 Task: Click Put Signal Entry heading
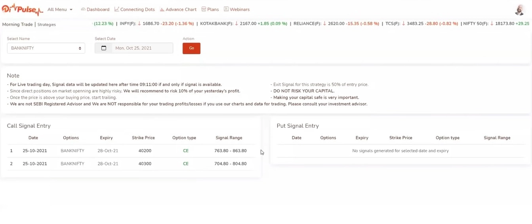298,126
